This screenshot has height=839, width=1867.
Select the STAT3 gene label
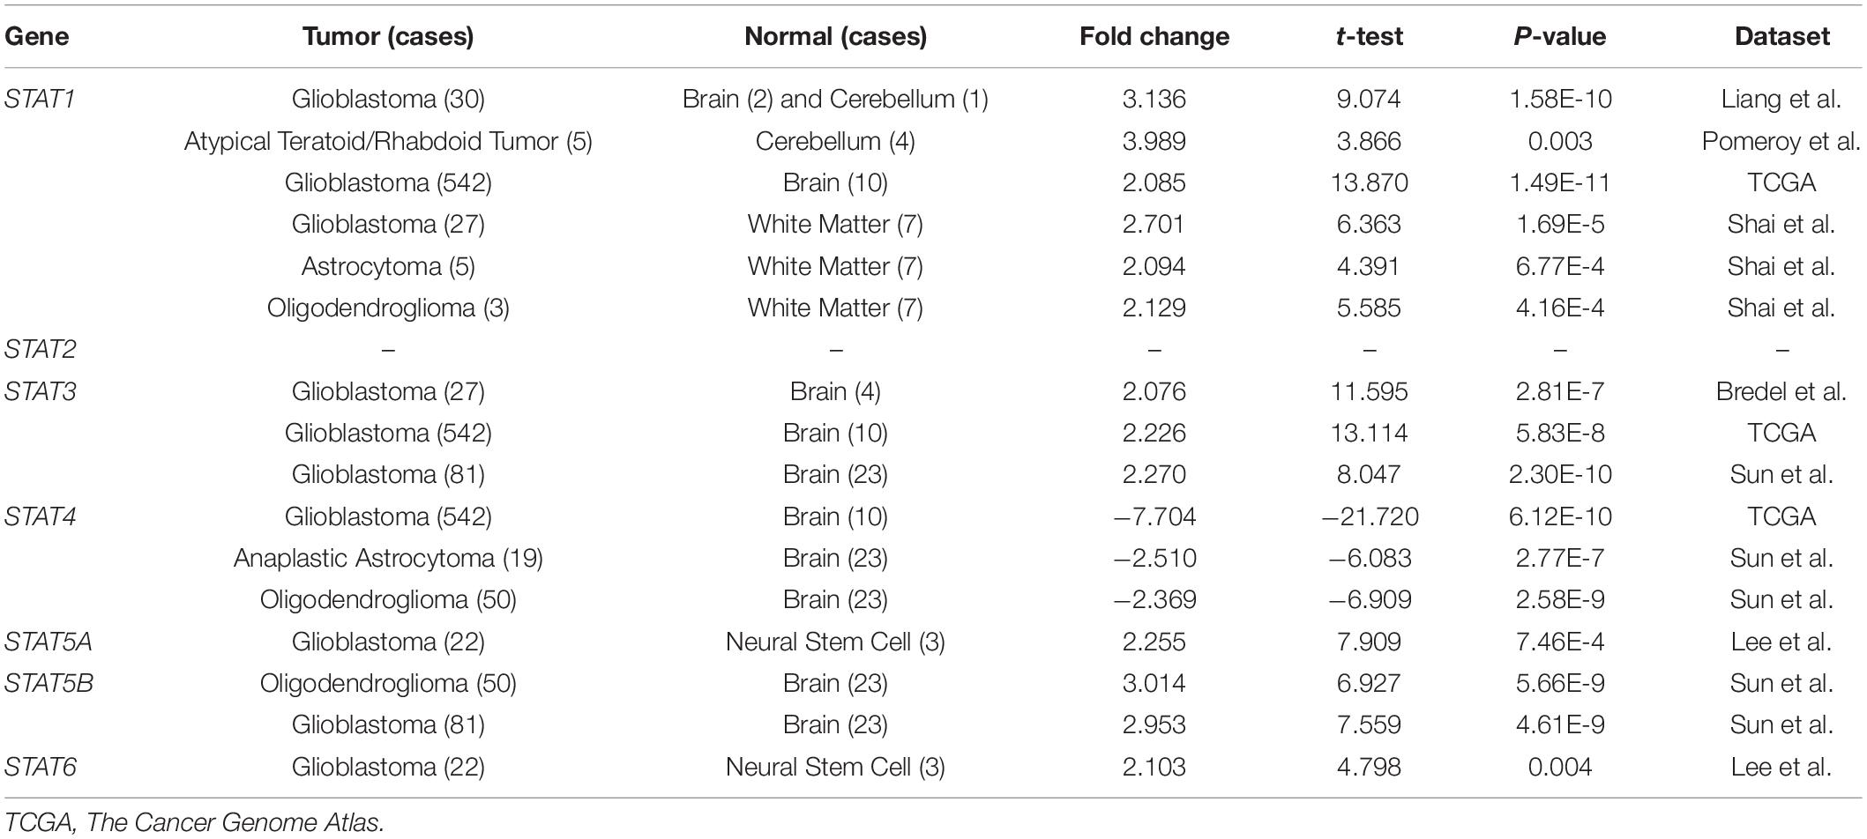pos(40,391)
